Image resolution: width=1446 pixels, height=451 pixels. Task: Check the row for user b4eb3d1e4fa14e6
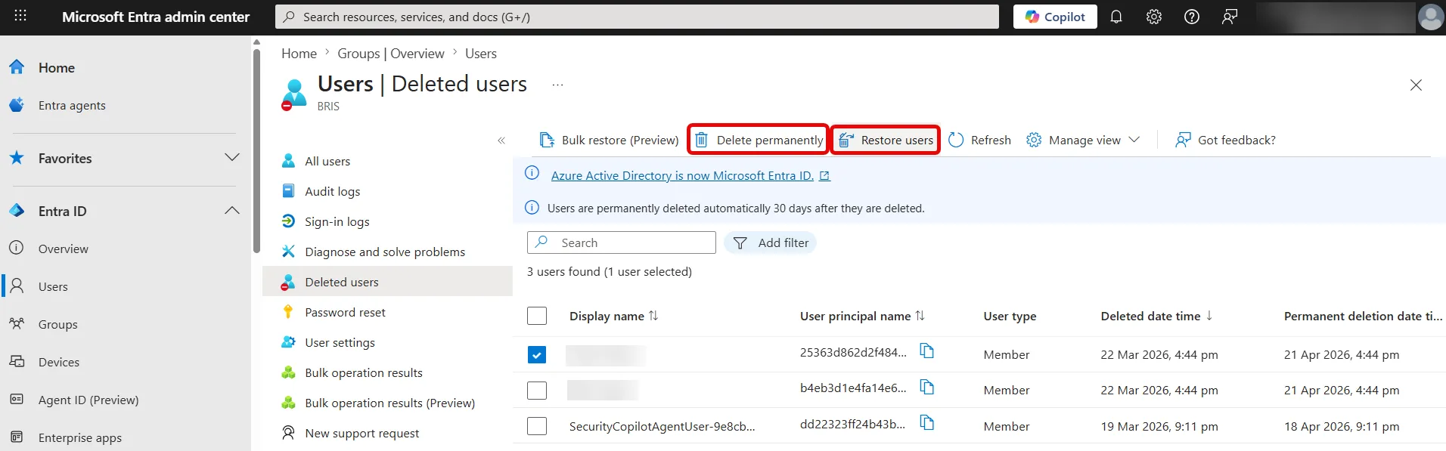(537, 391)
